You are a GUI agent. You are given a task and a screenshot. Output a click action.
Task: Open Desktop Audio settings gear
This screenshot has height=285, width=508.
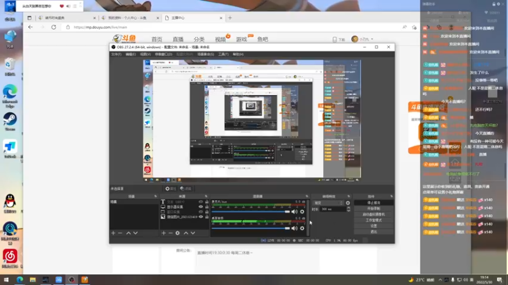[x=302, y=228]
